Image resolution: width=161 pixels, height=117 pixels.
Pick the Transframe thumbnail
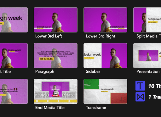(105, 92)
